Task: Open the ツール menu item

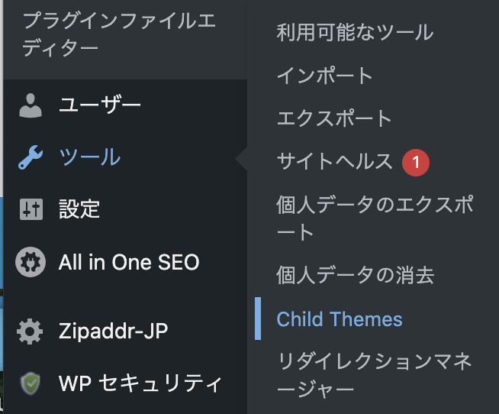Action: [x=90, y=157]
